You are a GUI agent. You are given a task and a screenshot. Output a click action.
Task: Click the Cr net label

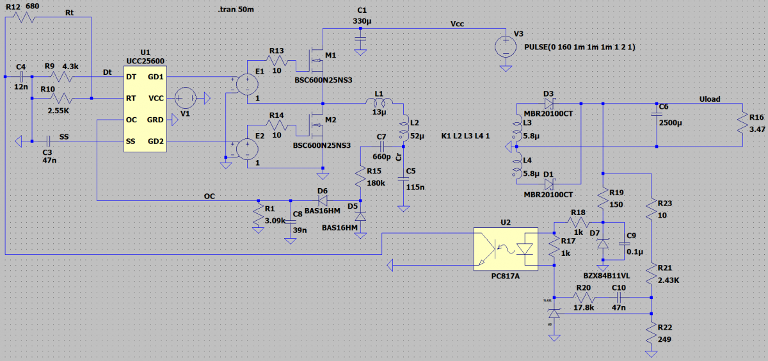click(x=398, y=157)
